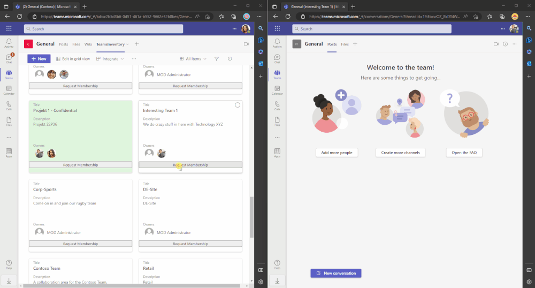Image resolution: width=535 pixels, height=288 pixels.
Task: Click the horizontal scrollbar at list bottom
Action: click(x=131, y=286)
